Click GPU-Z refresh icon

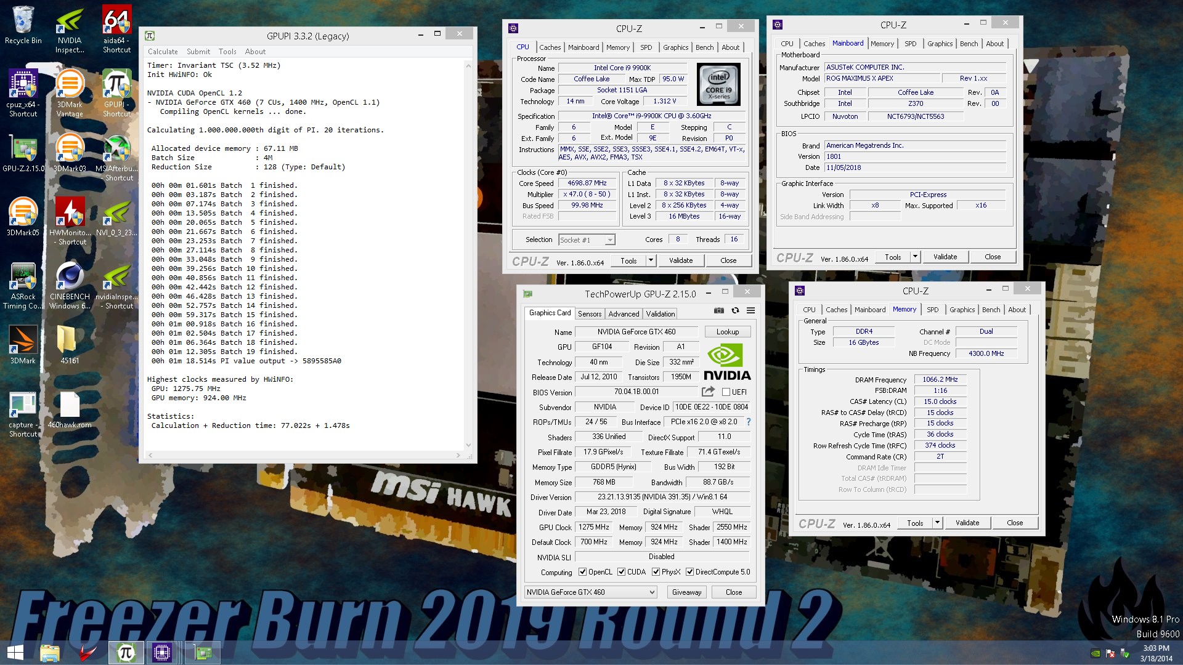(735, 310)
